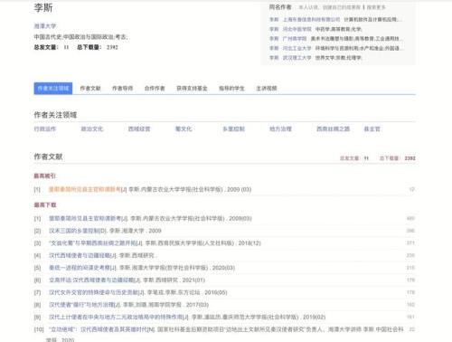The height and width of the screenshot is (342, 452).
Task: Open article 6 from 西域研究 2021(01)
Action: pyautogui.click(x=91, y=280)
